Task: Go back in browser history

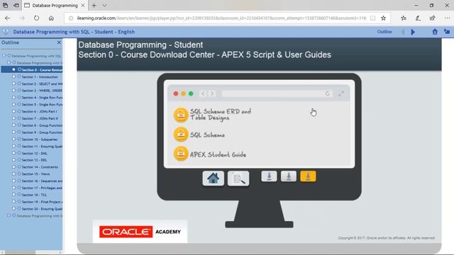Action: [x=8, y=18]
